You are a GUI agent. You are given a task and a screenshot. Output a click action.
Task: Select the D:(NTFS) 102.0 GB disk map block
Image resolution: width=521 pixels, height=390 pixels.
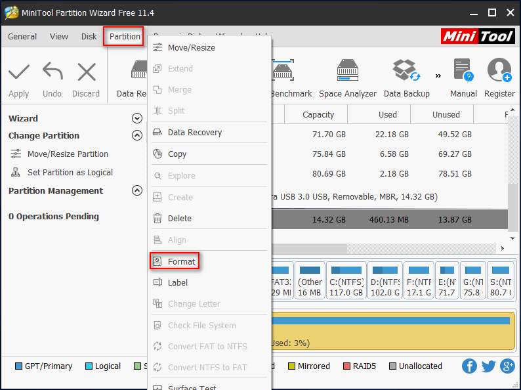385,280
